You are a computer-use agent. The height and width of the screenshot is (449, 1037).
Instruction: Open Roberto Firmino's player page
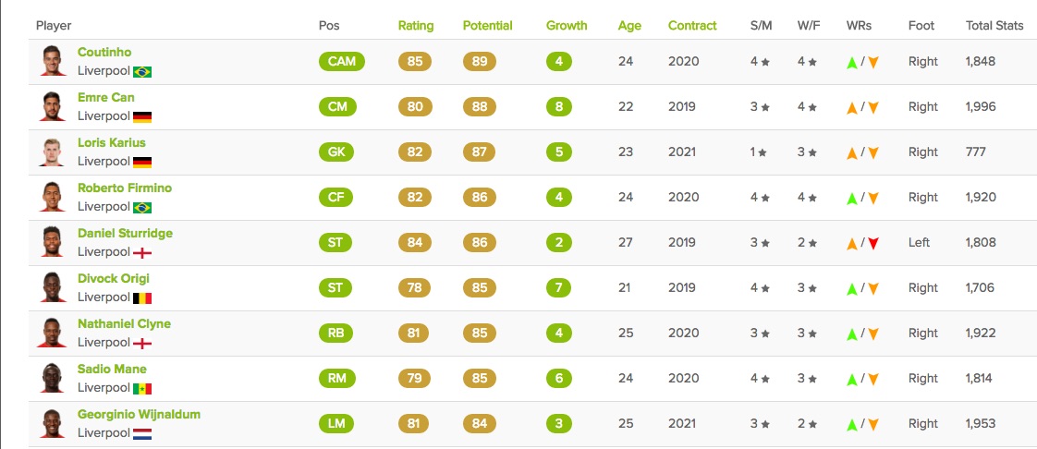pos(125,188)
